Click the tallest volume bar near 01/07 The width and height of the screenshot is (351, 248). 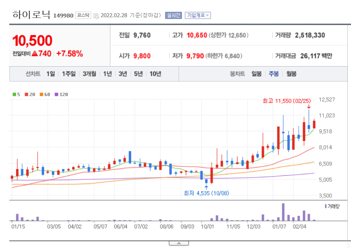pyautogui.click(x=283, y=212)
